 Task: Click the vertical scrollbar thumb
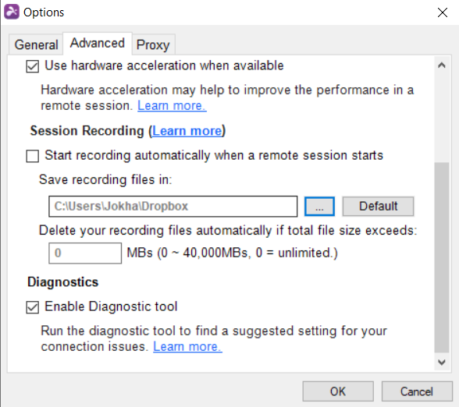click(442, 258)
